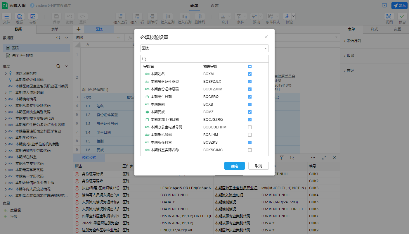409x234 pixels.
Task: Click the 参数 parameters toolbar icon
Action: pos(33,17)
